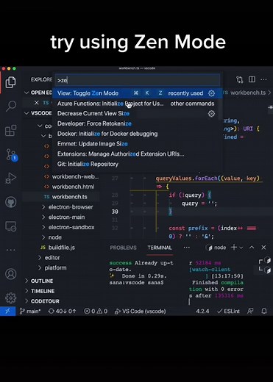The width and height of the screenshot is (273, 382).
Task: Open workbench.ts in the explorer tree
Action: [x=70, y=197]
